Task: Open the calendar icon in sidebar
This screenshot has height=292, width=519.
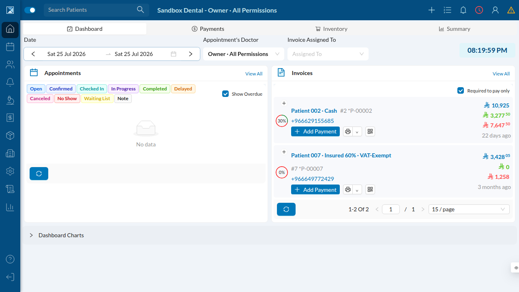Action: (x=10, y=47)
